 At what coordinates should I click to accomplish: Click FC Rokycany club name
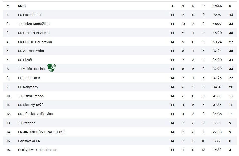pyautogui.click(x=28, y=87)
